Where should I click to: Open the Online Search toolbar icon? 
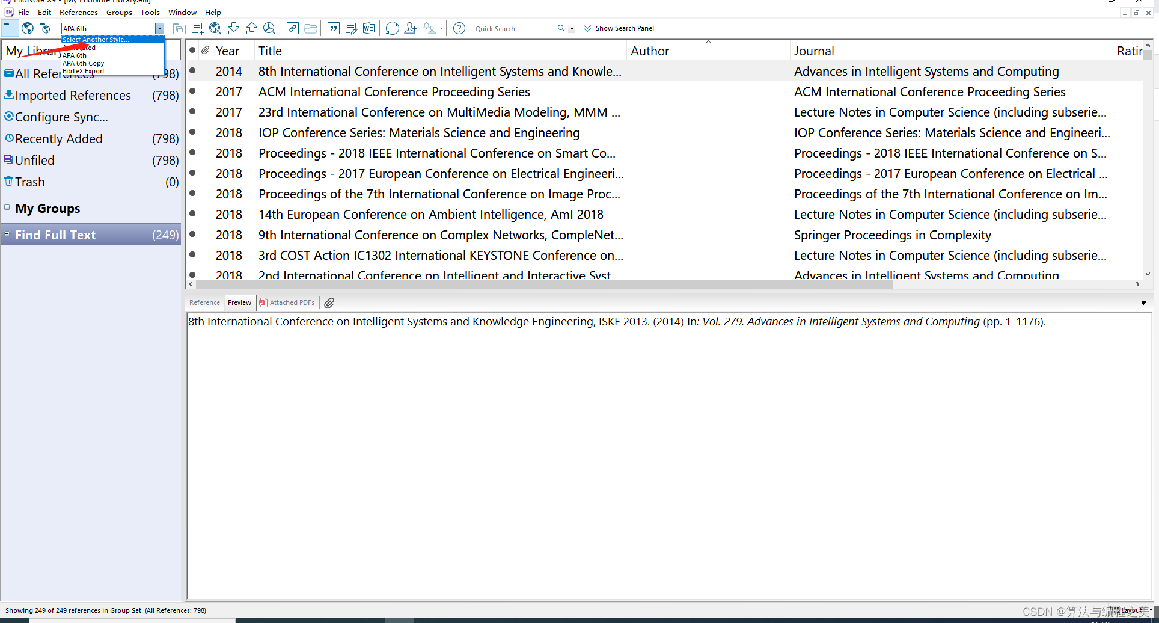[x=215, y=28]
